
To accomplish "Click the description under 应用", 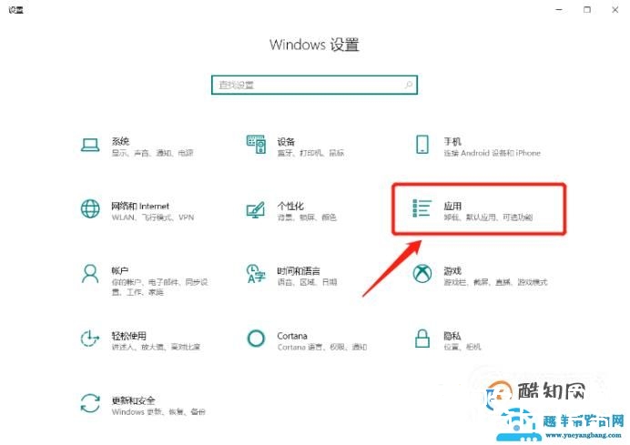I will (488, 217).
